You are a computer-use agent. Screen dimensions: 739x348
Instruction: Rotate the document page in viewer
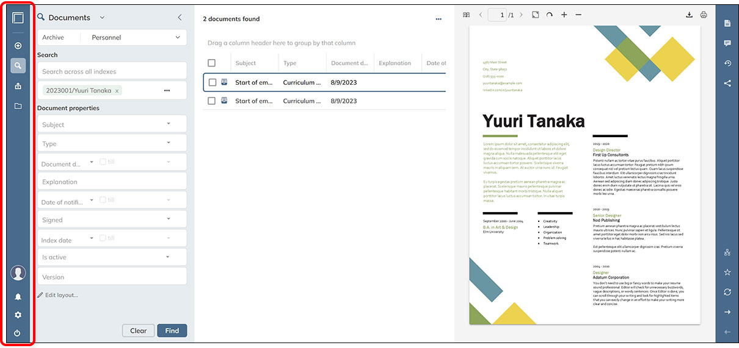(x=549, y=15)
